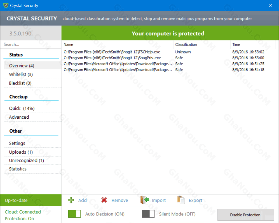Open Settings in the sidebar
The height and width of the screenshot is (223, 279).
[32, 143]
